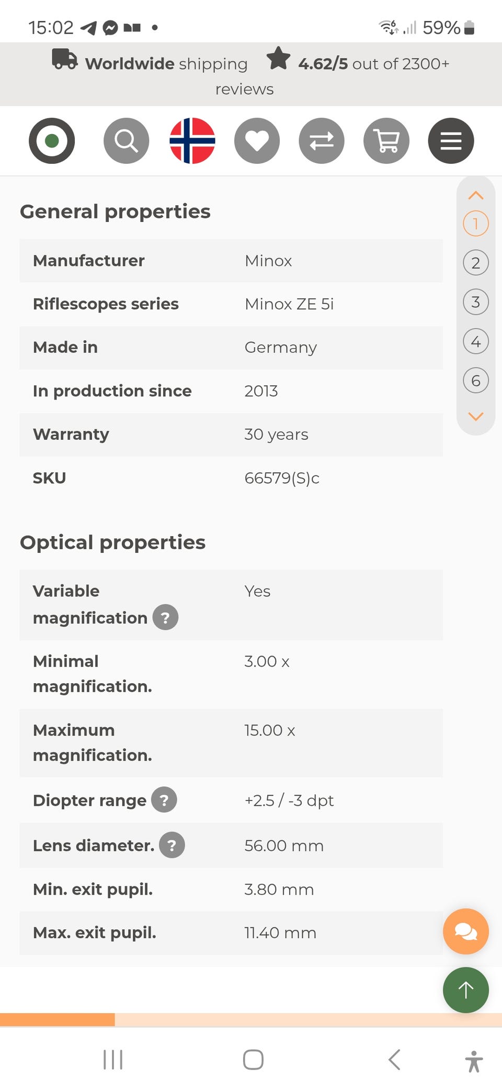This screenshot has height=1089, width=502.
Task: Open the wishlist heart icon
Action: pyautogui.click(x=257, y=141)
